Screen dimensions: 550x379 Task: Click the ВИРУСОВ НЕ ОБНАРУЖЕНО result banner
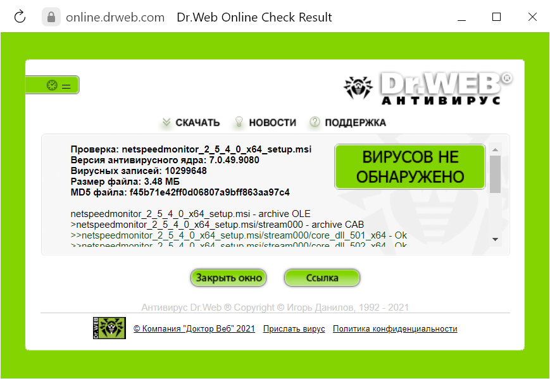pyautogui.click(x=410, y=166)
